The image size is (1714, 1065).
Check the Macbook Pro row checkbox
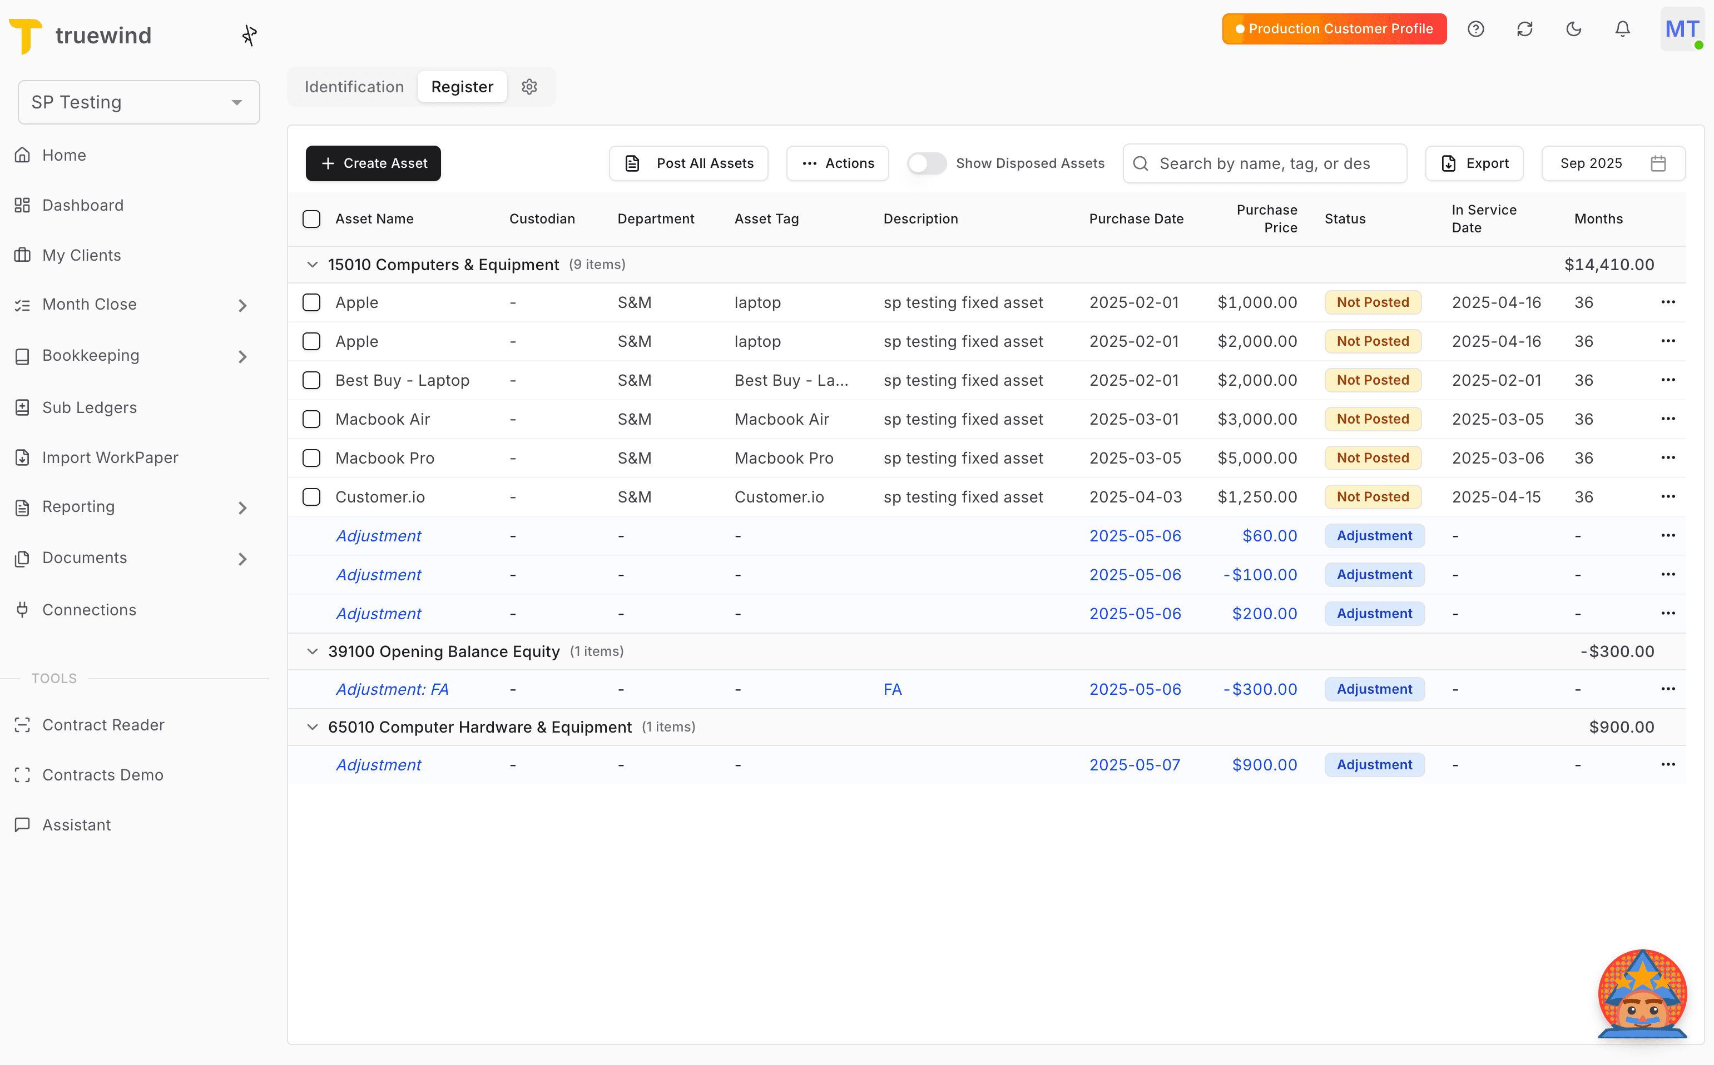click(311, 458)
